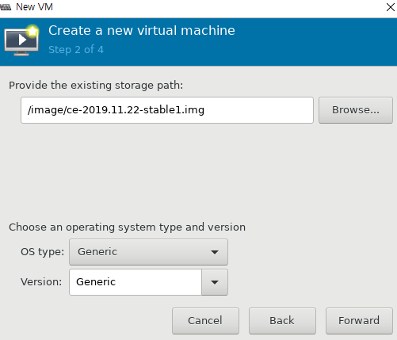The width and height of the screenshot is (397, 340).
Task: Click Forward to proceed to step 3
Action: (x=359, y=321)
